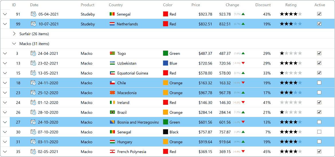Expand the Surfair (26 items) group
The width and height of the screenshot is (335, 157).
pos(14,34)
